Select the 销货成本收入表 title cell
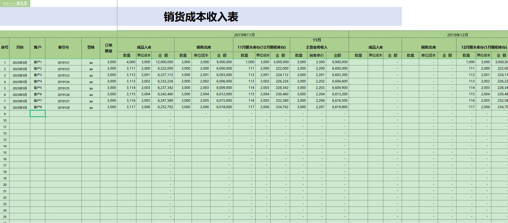The width and height of the screenshot is (508, 223). point(201,16)
